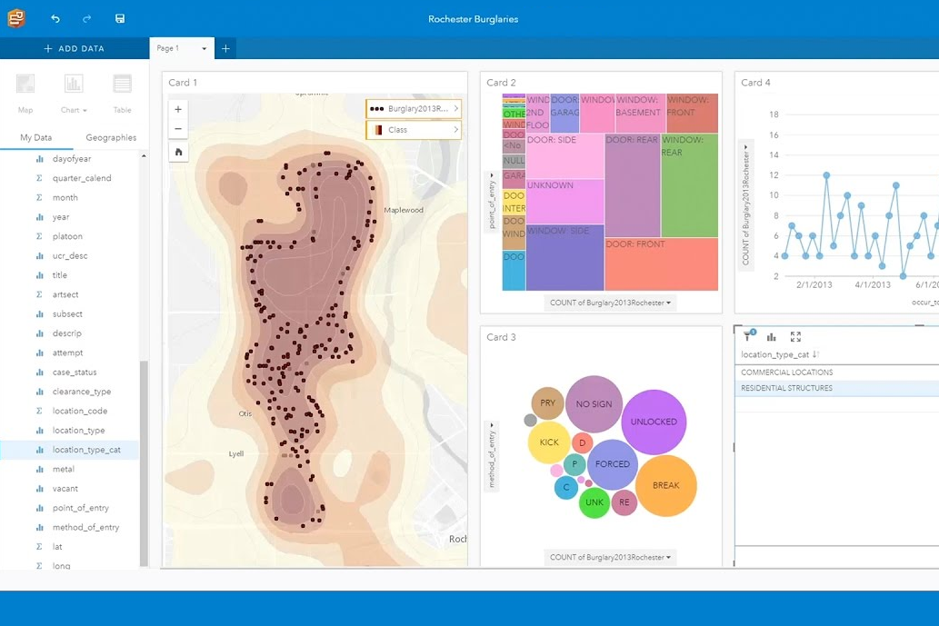Viewport: 939px width, 626px height.
Task: Switch to the My Data tab
Action: pos(36,138)
